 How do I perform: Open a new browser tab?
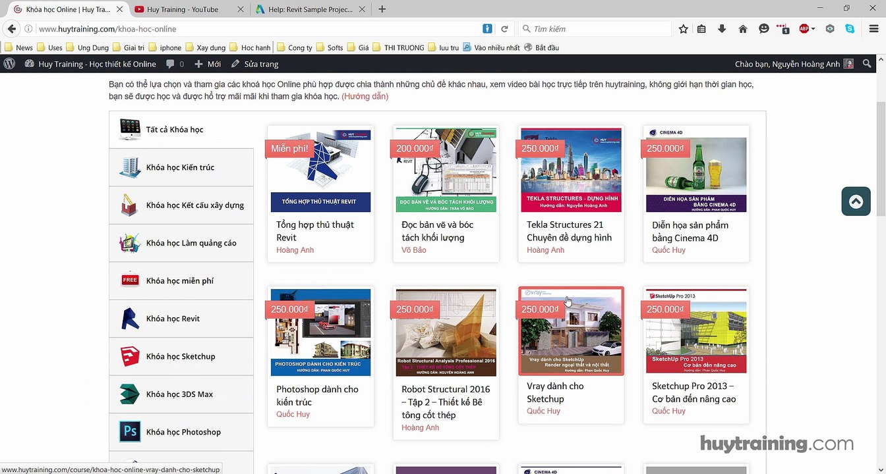[x=382, y=9]
